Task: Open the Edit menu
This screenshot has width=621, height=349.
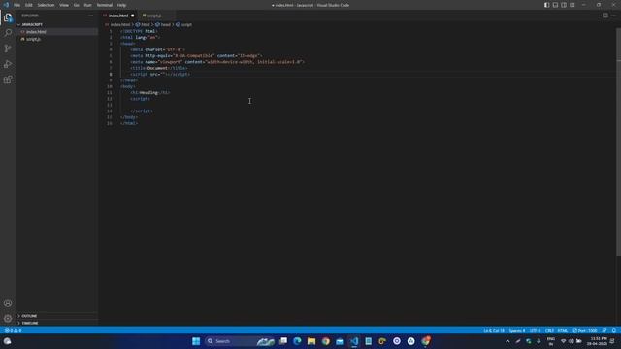Action: click(x=29, y=5)
